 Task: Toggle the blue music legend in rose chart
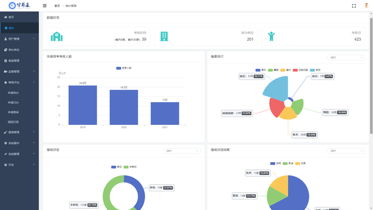261,70
